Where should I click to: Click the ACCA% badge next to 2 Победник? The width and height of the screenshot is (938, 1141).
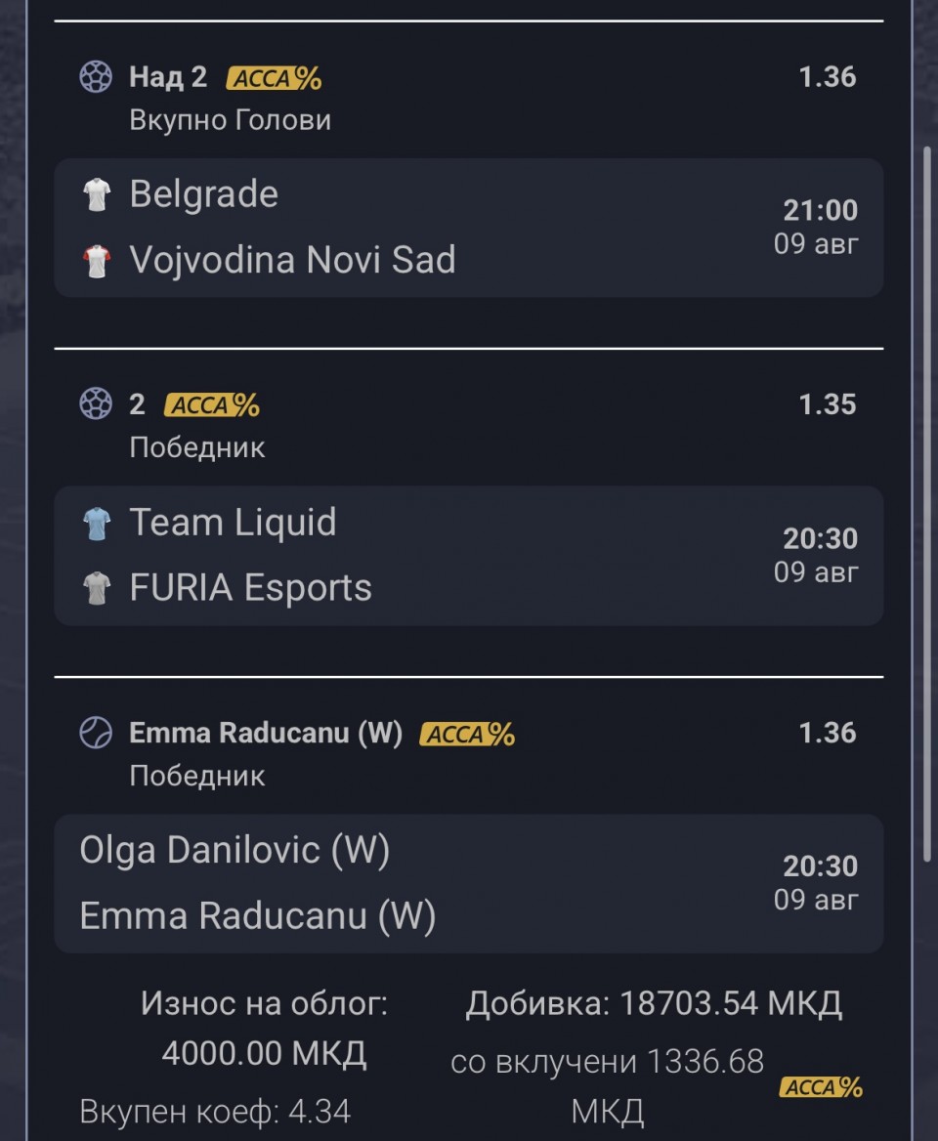(212, 405)
